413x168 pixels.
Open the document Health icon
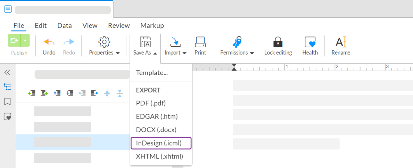[x=310, y=42]
